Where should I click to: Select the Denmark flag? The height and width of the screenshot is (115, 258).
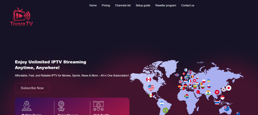(x=184, y=74)
